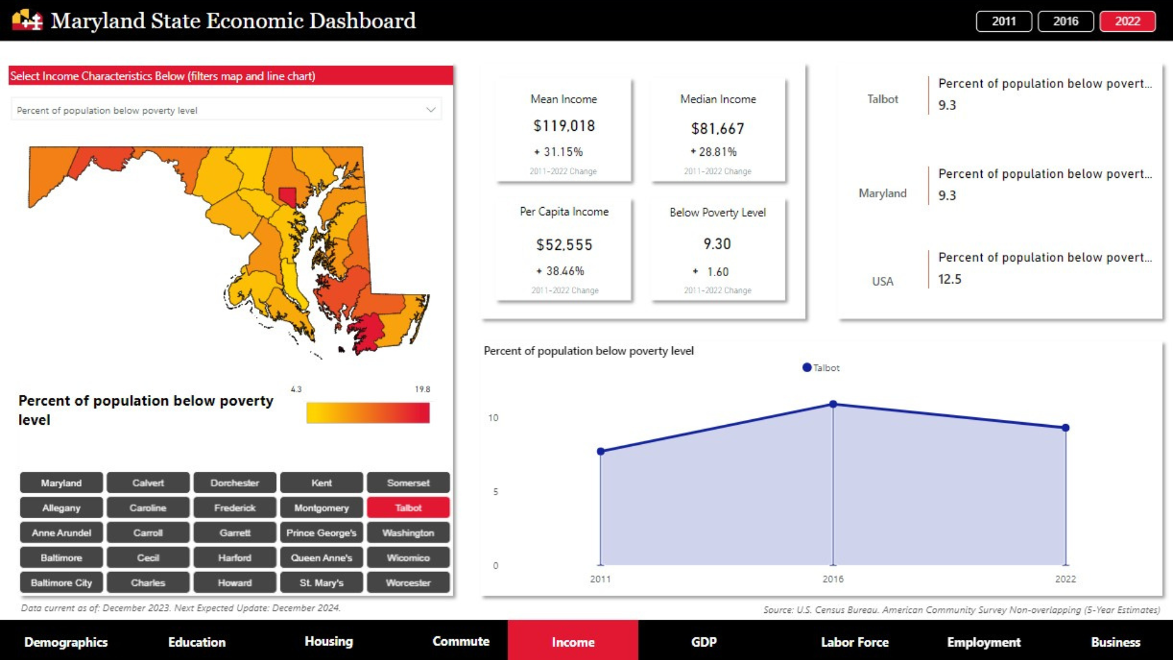Click the map color gradient legend bar
The image size is (1173, 660).
click(368, 413)
